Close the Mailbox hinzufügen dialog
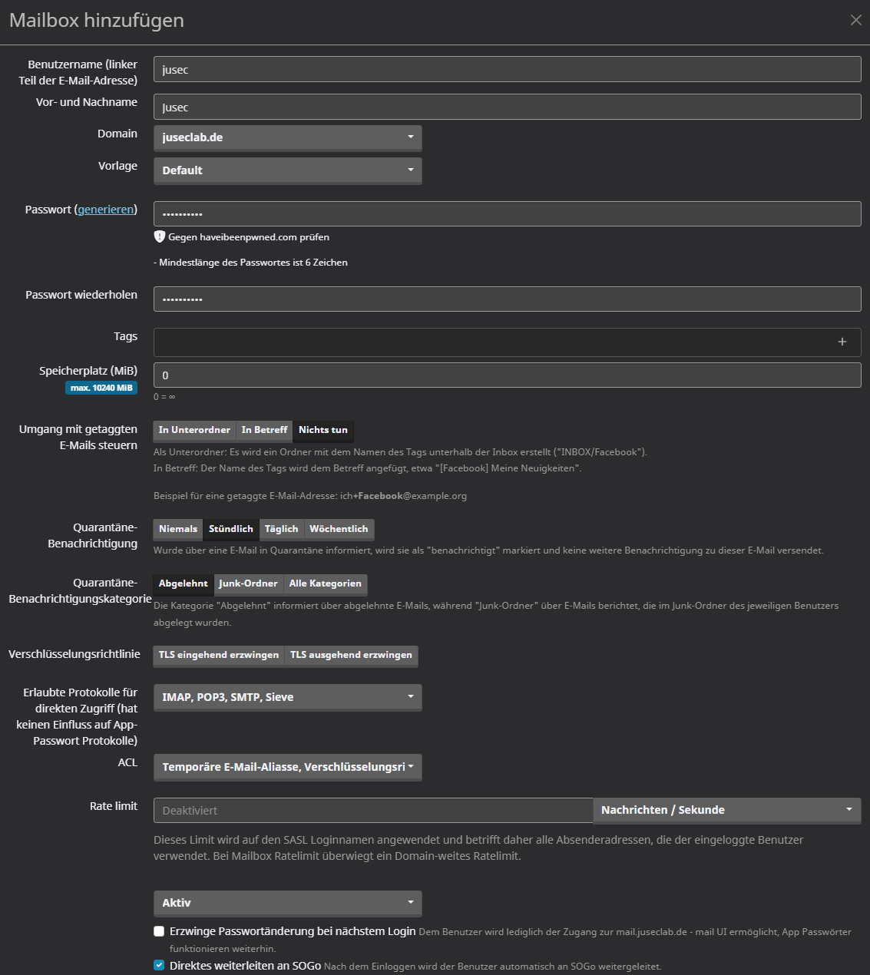870x975 pixels. click(855, 20)
